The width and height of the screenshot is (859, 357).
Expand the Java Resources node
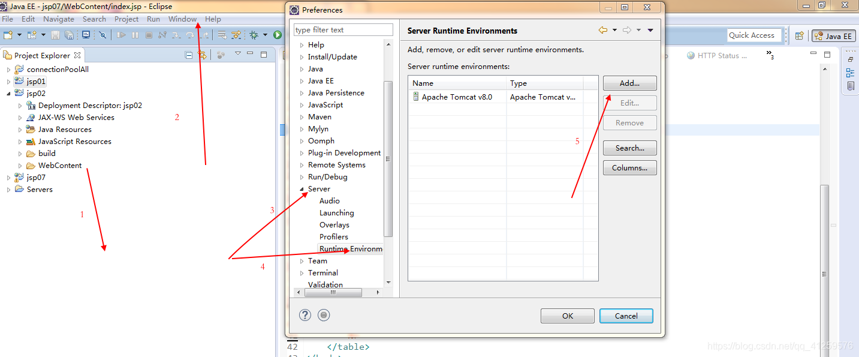point(20,129)
